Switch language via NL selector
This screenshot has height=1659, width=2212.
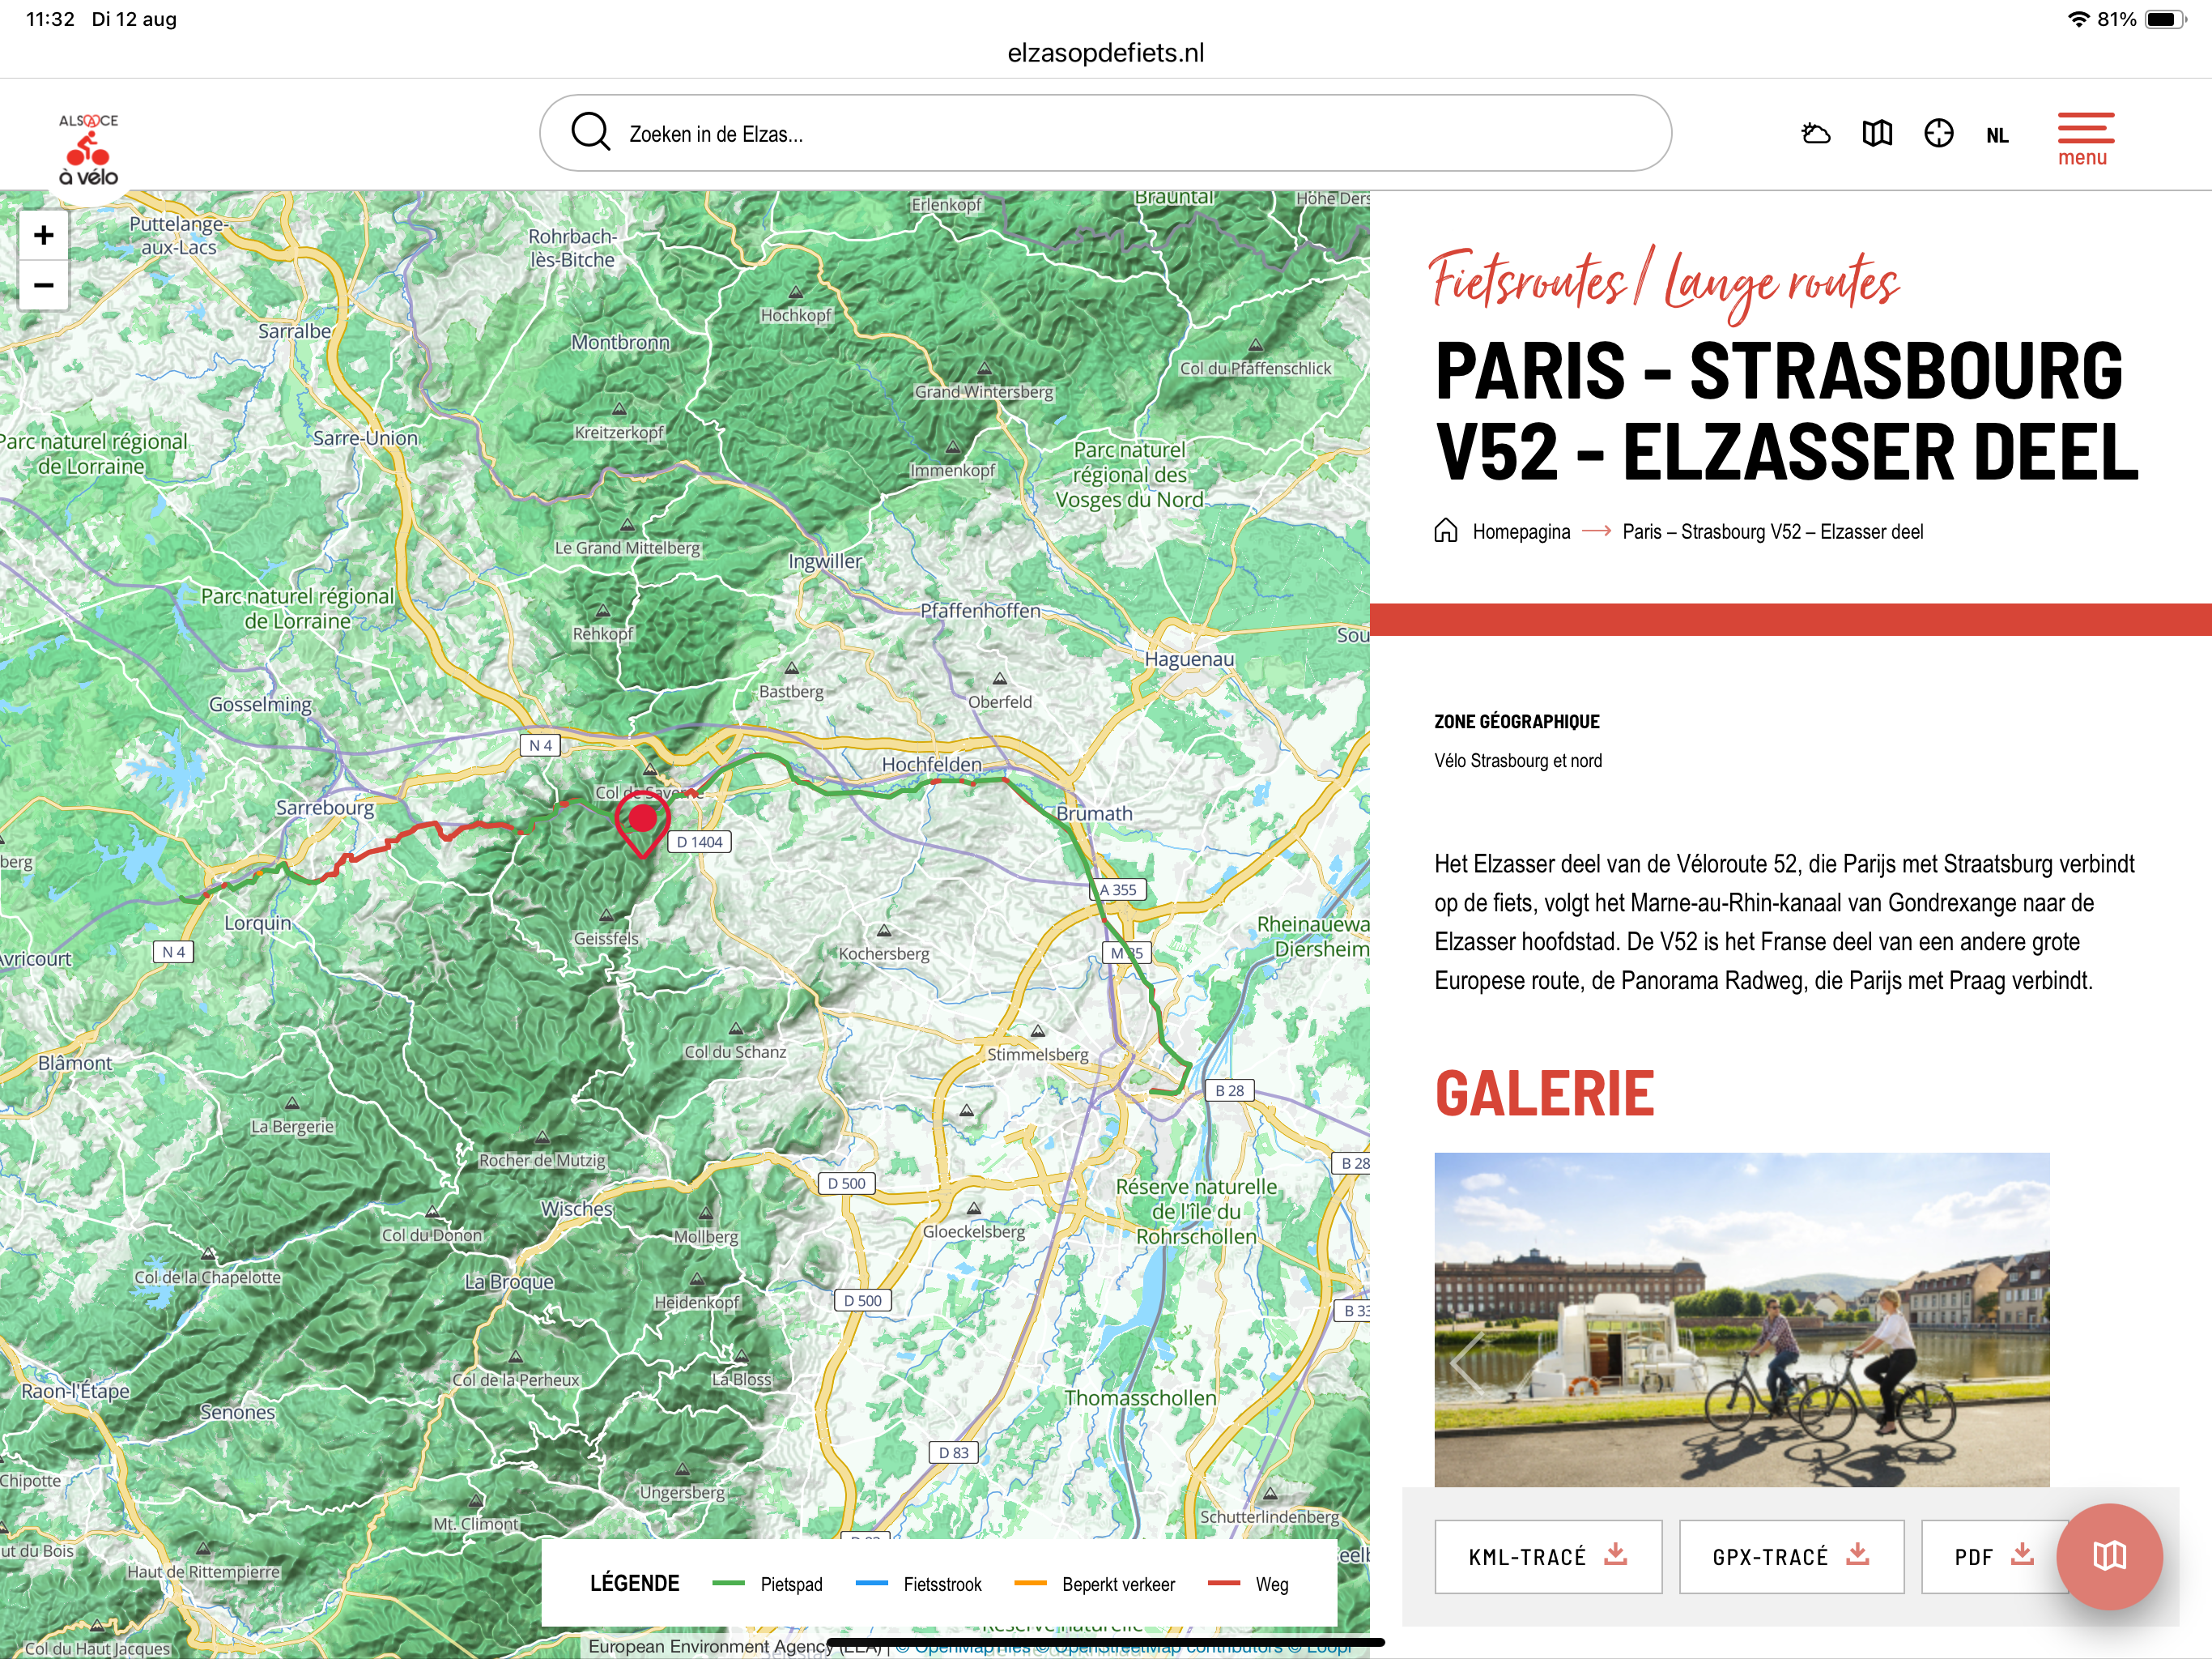(1997, 136)
